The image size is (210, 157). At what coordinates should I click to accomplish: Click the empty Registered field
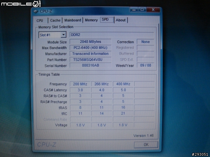pos(145,48)
